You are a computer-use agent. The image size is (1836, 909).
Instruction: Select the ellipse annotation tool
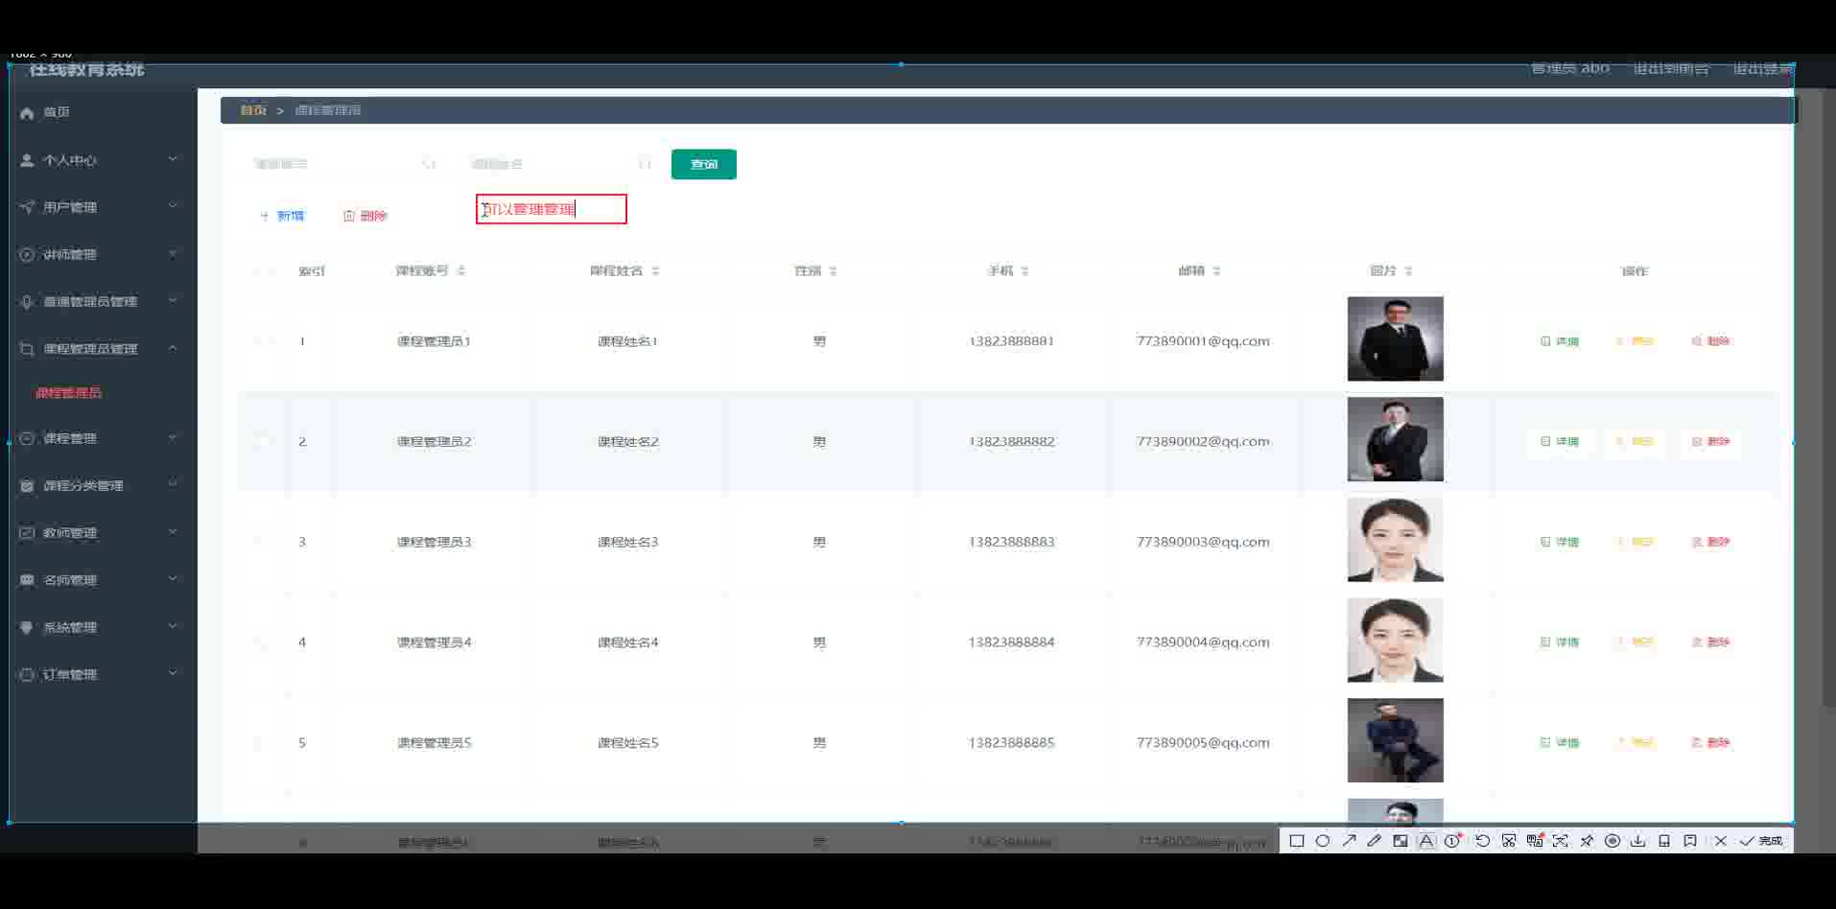1323,841
